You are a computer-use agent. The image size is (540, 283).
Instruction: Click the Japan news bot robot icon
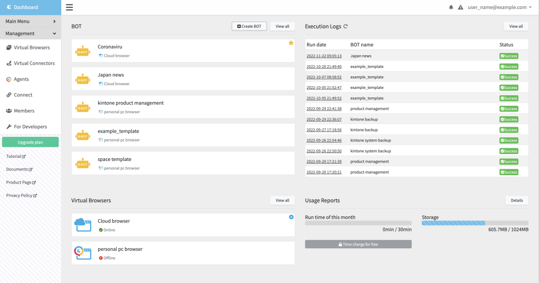coord(83,79)
